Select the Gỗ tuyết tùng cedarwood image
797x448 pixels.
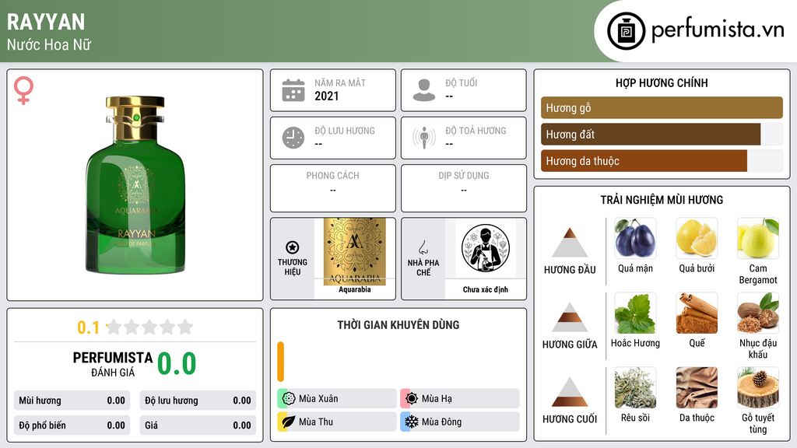(x=758, y=387)
